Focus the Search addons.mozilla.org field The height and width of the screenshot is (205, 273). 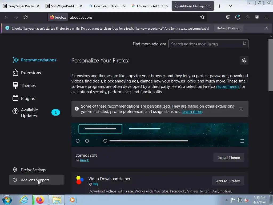pos(208,44)
